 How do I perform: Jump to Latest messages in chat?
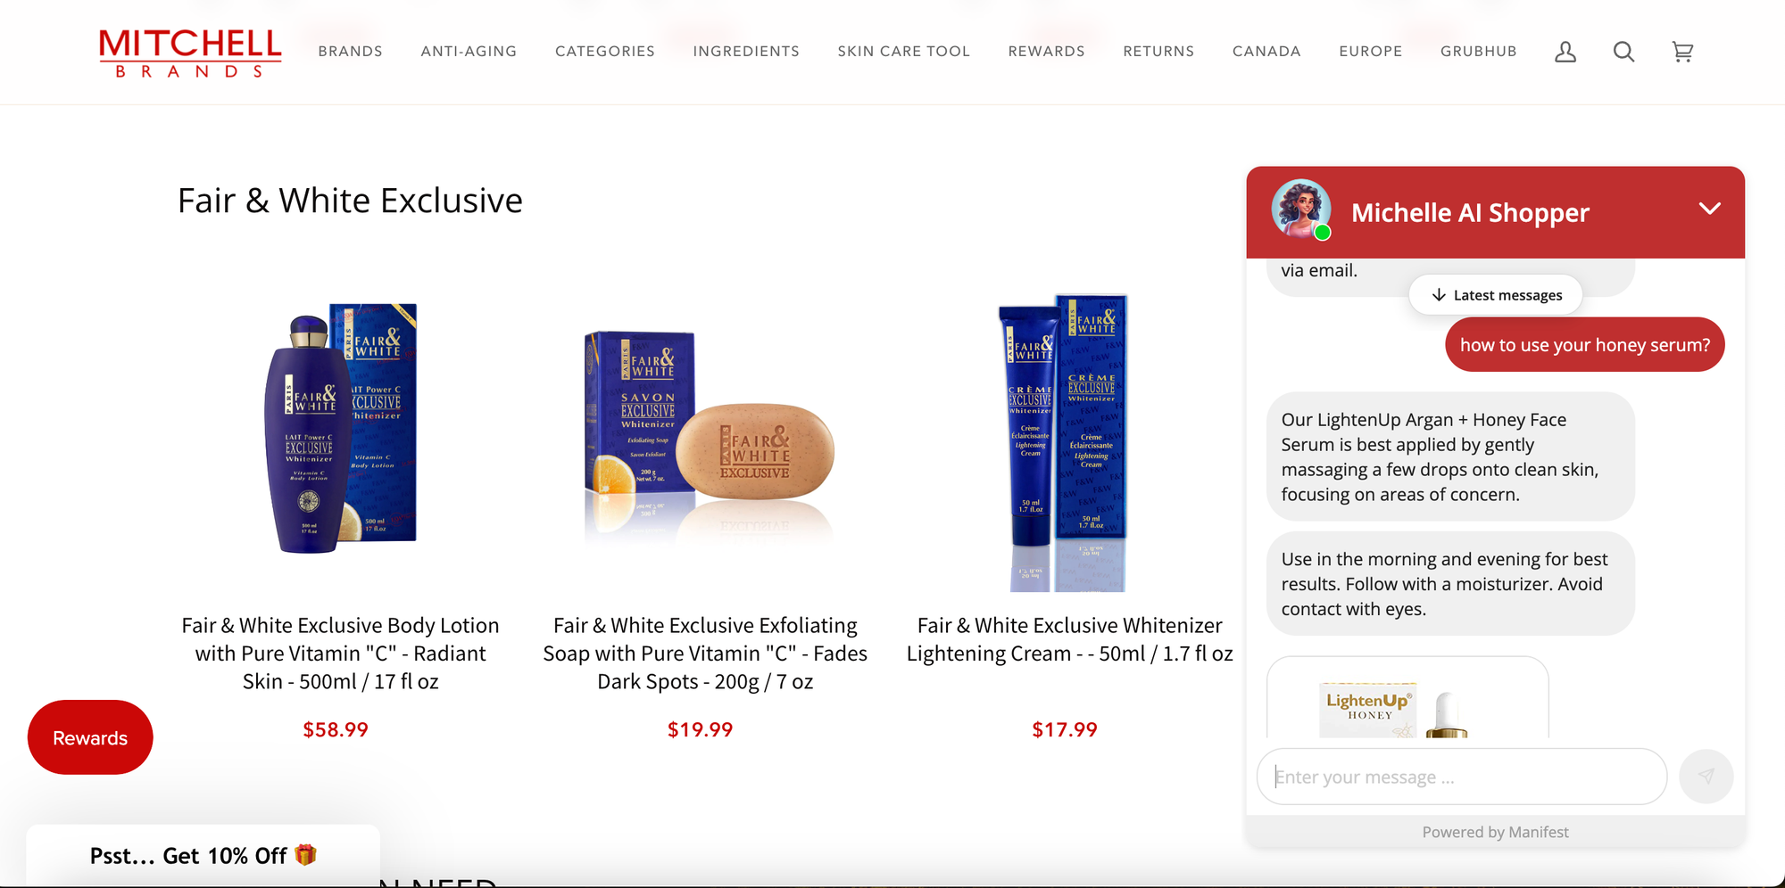coord(1496,295)
